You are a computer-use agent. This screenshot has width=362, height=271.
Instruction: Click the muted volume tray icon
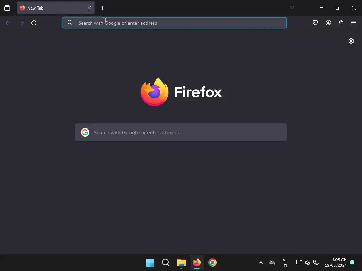[x=308, y=263]
